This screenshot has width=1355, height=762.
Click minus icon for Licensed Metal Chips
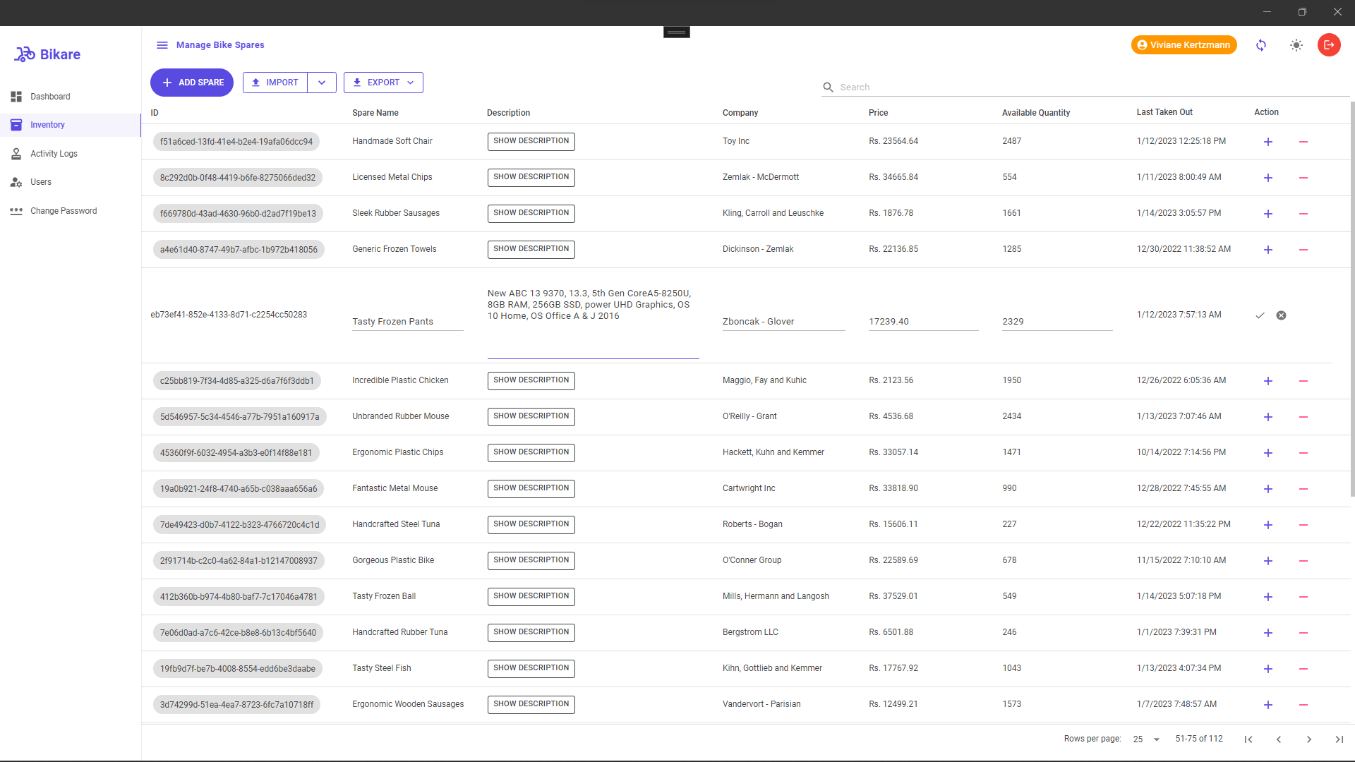click(1303, 178)
